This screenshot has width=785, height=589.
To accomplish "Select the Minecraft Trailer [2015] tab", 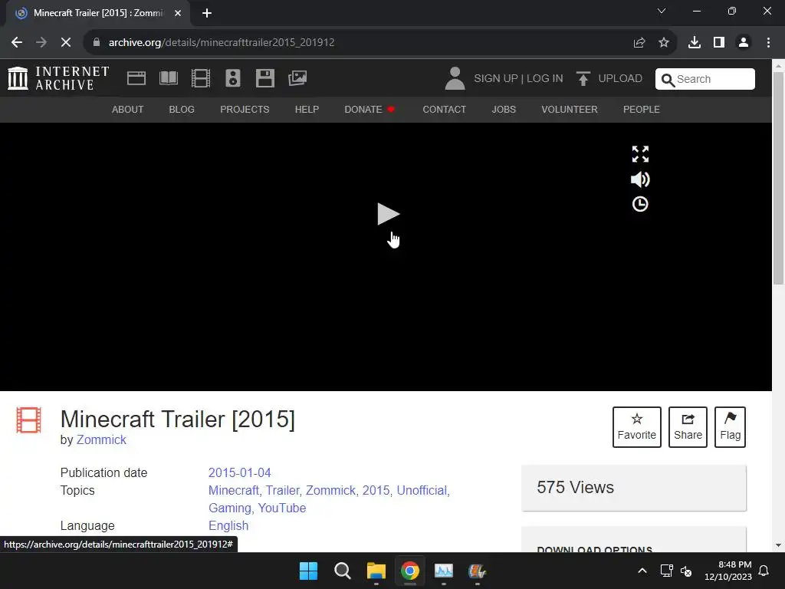I will point(97,13).
